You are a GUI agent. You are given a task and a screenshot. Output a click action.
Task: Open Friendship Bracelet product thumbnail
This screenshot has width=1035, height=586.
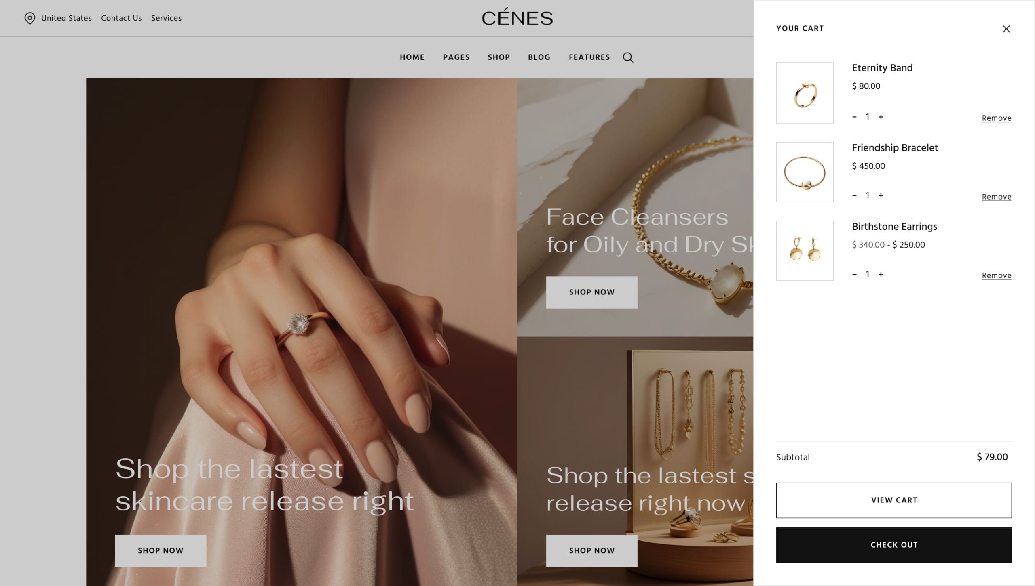tap(805, 172)
